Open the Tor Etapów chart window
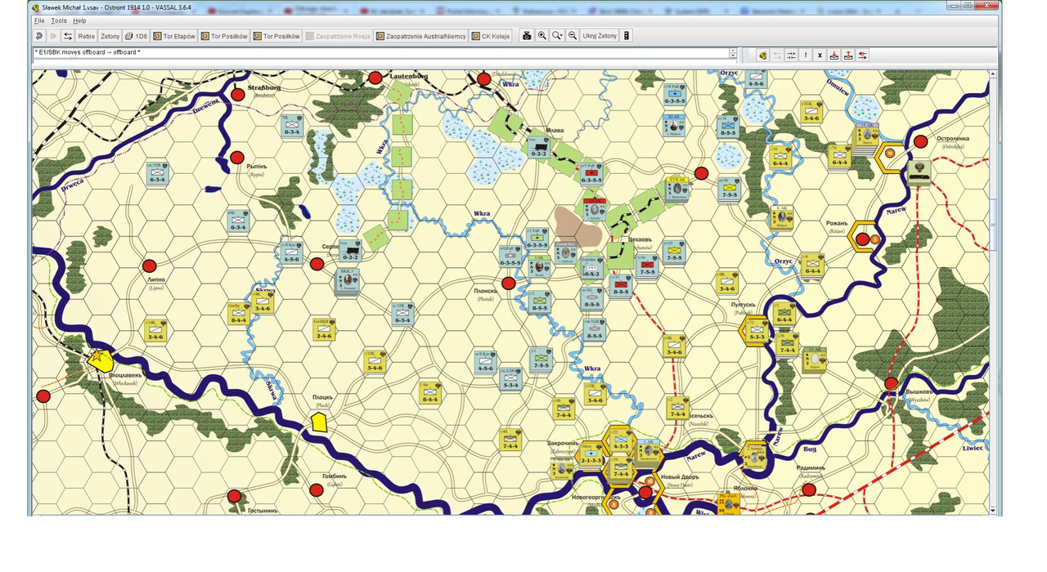The image size is (1047, 572). pos(174,36)
